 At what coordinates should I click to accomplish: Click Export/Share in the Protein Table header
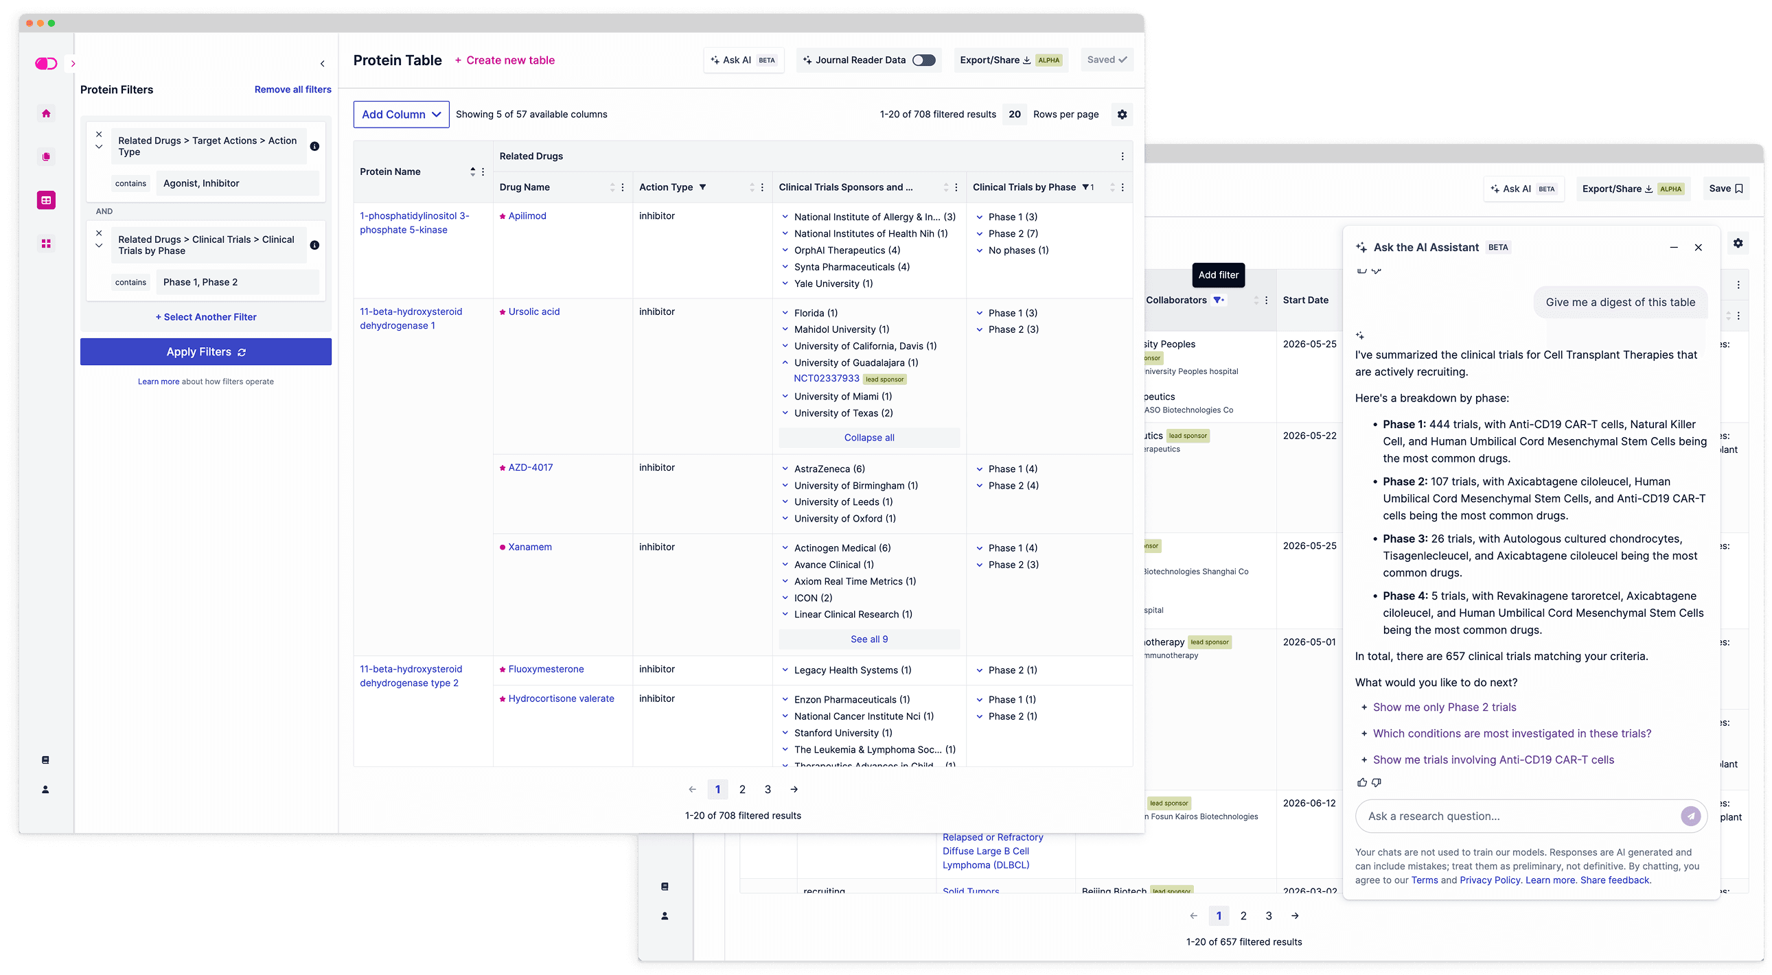click(1011, 60)
